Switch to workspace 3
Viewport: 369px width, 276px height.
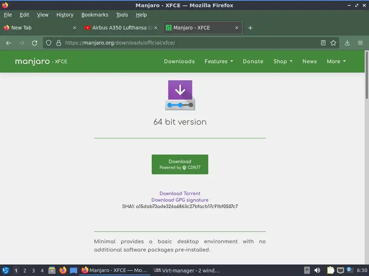coord(34,271)
